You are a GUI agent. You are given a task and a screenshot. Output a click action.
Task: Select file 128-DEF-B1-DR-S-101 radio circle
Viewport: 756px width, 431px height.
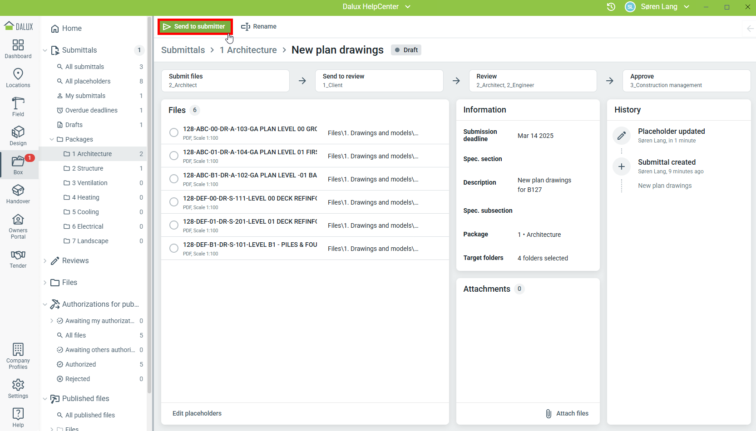click(173, 248)
